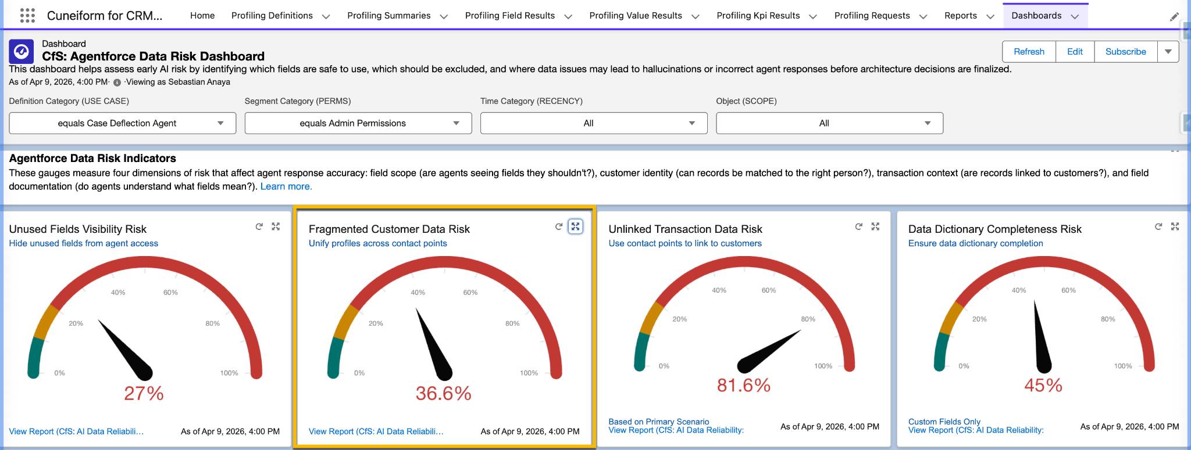Click the 45% gauge value
The image size is (1191, 450).
(x=1043, y=386)
